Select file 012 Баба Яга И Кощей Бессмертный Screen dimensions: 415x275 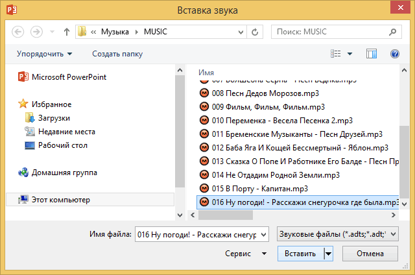(x=300, y=148)
